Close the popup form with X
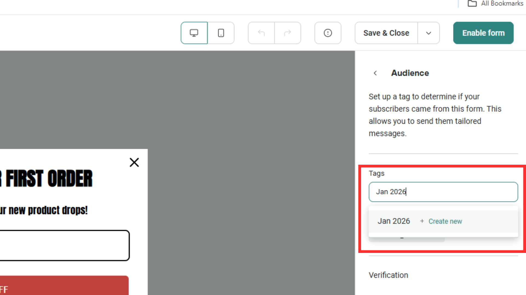 pos(134,163)
